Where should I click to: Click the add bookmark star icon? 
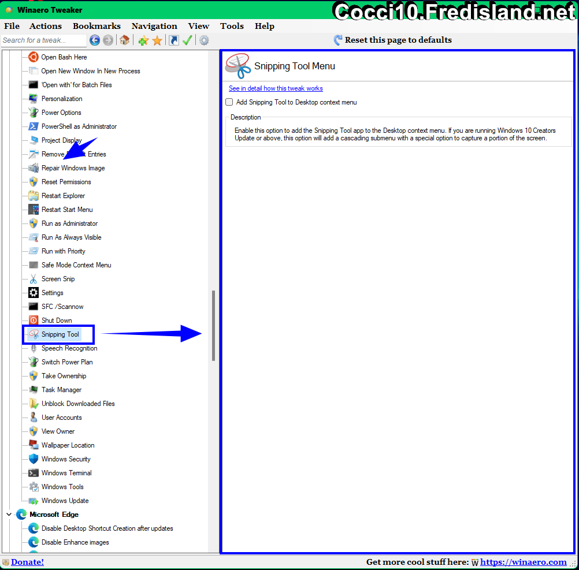point(143,40)
